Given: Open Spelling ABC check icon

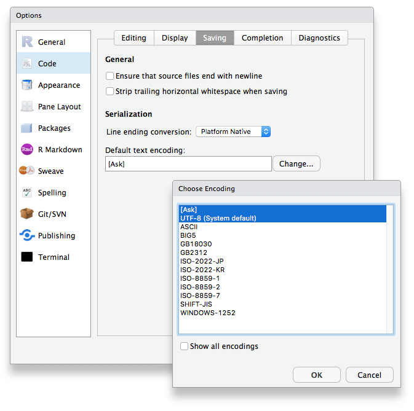Looking at the screenshot, I should point(27,192).
